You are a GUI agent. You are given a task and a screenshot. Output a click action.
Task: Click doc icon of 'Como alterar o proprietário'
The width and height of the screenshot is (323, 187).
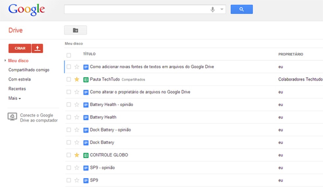(86, 92)
